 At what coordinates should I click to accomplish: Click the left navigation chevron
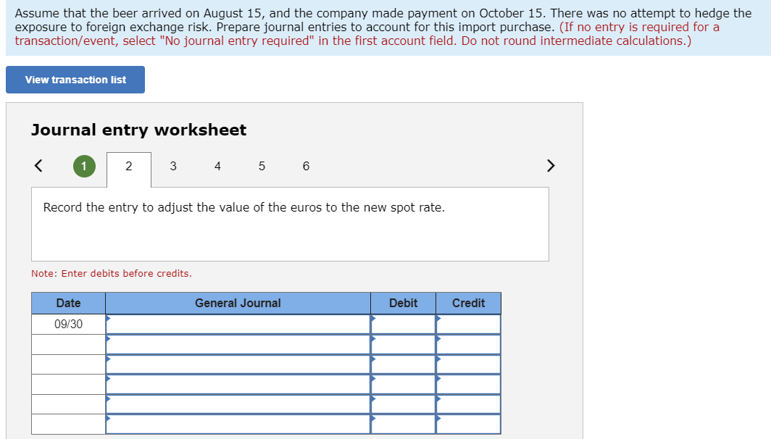tap(38, 165)
